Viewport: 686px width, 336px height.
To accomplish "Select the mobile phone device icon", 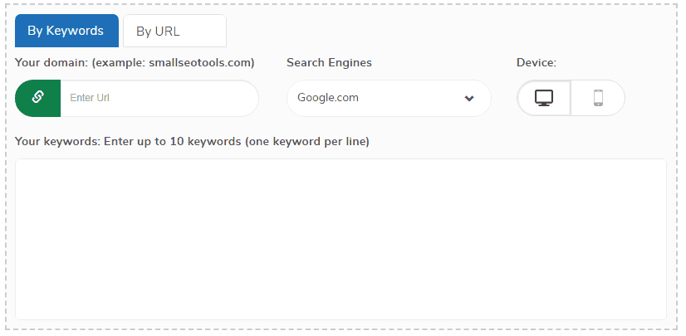I will tap(598, 98).
